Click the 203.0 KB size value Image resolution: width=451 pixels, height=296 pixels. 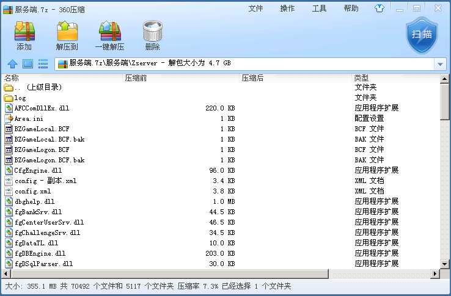[220, 253]
